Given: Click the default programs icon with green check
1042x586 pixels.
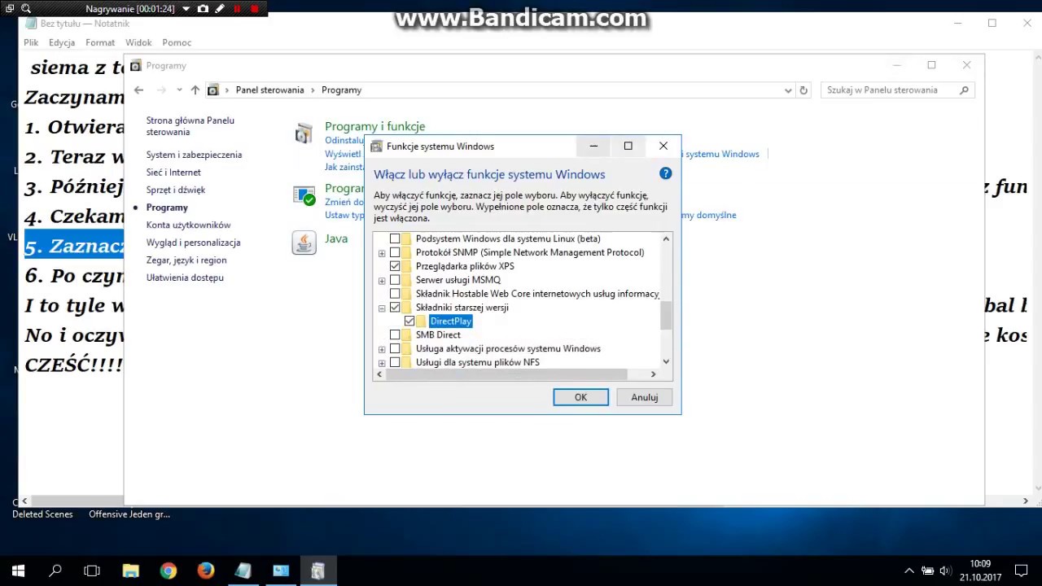Looking at the screenshot, I should tap(304, 195).
